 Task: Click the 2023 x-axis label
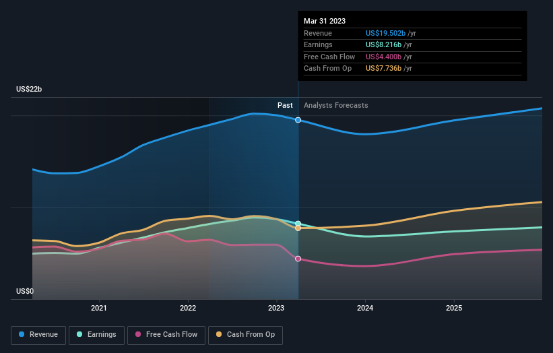pos(276,308)
